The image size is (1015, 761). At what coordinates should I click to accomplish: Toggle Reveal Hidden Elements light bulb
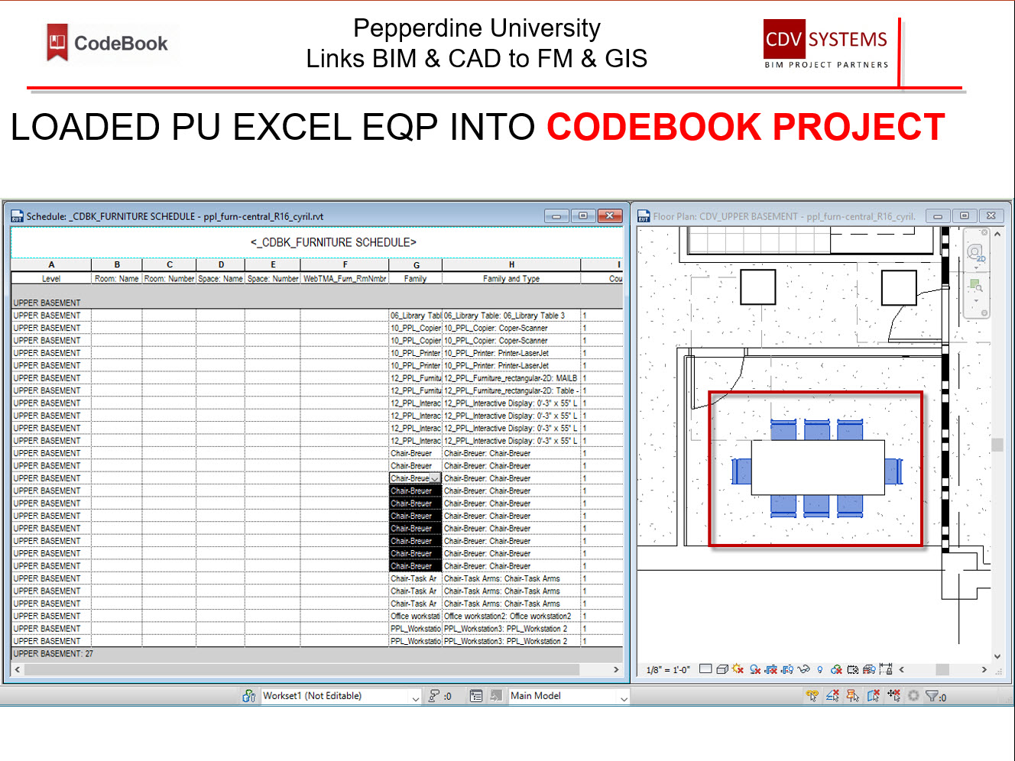pyautogui.click(x=820, y=669)
